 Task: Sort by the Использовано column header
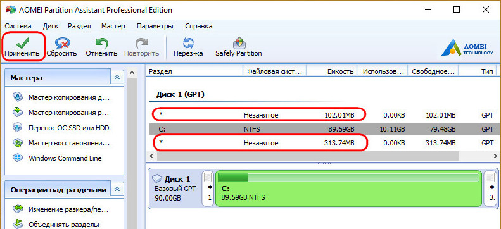click(383, 71)
